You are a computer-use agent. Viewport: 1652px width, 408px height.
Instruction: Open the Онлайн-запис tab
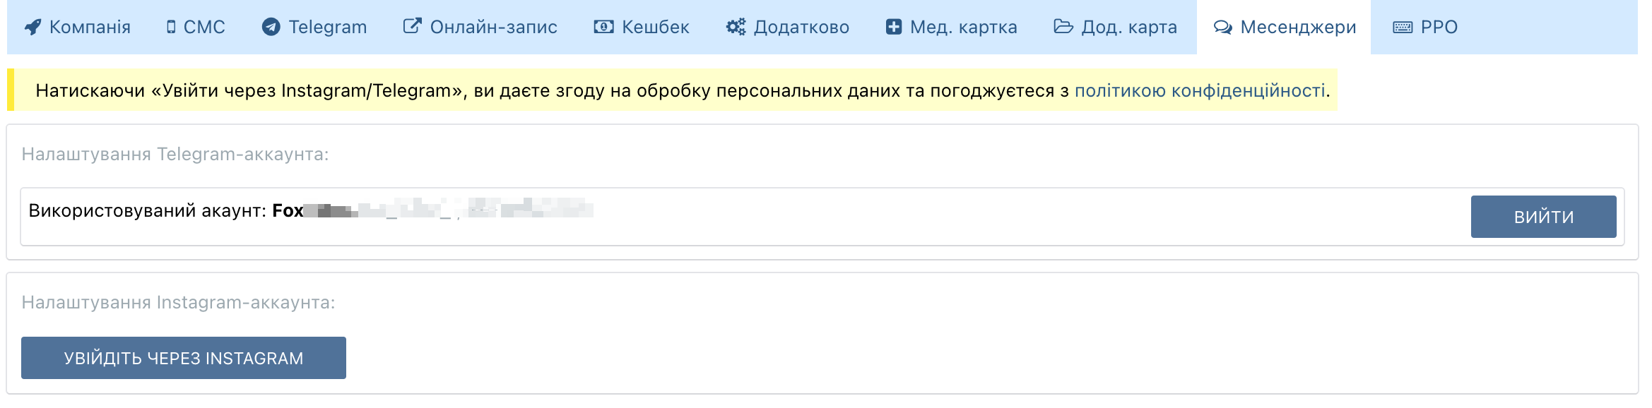pyautogui.click(x=493, y=28)
